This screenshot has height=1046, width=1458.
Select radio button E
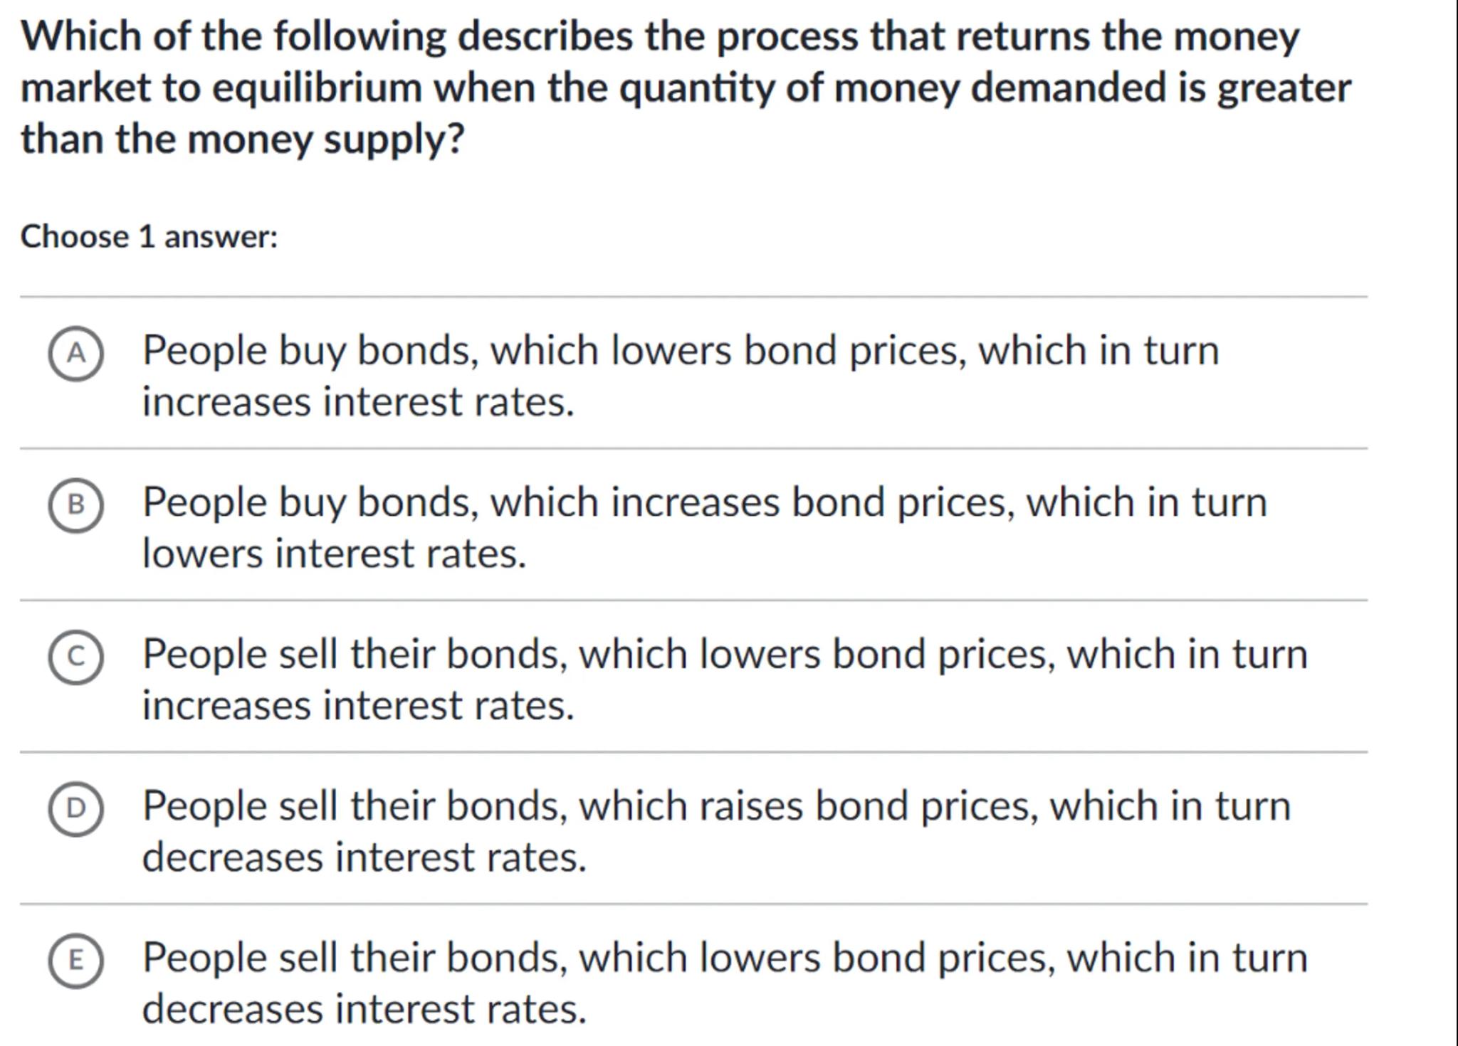coord(76,961)
